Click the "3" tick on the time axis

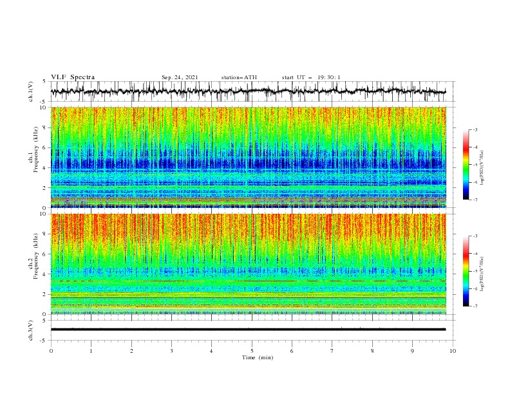(x=171, y=351)
